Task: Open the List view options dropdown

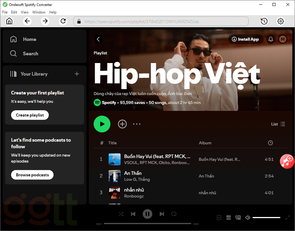Action: click(278, 124)
